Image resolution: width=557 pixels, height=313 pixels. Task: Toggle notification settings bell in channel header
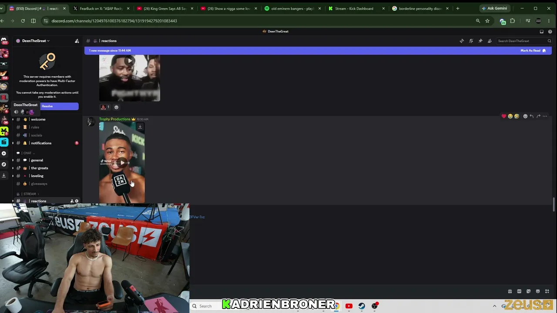tap(471, 41)
